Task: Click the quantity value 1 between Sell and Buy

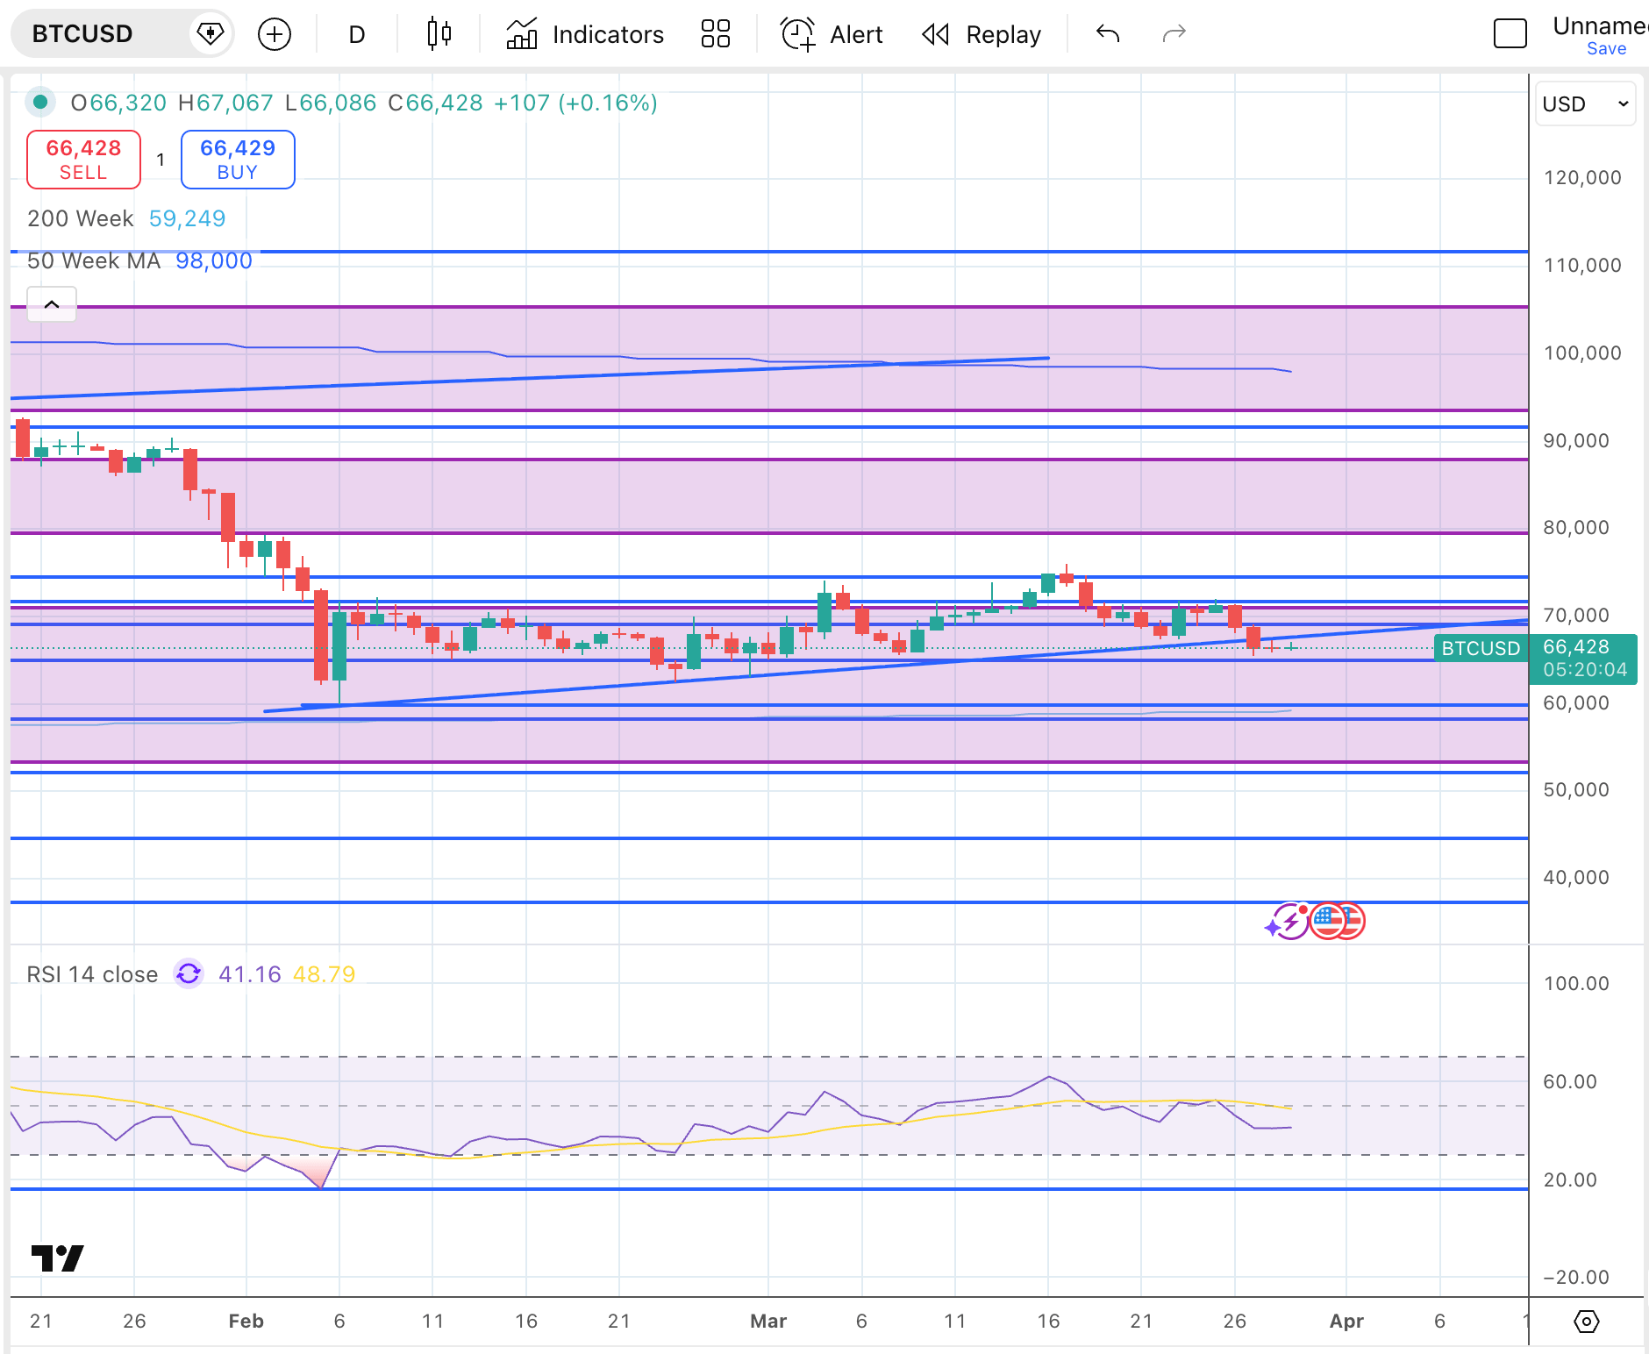Action: tap(161, 160)
